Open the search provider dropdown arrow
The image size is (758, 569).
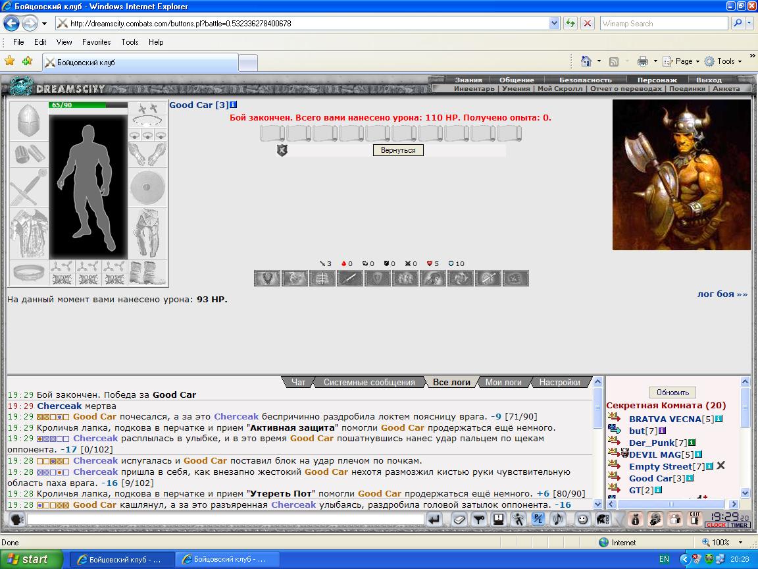(750, 23)
